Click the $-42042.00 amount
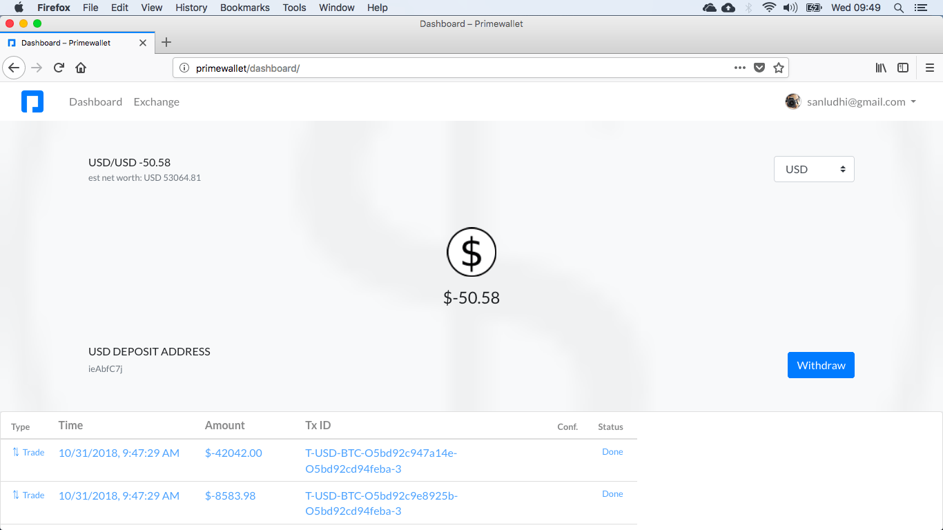Viewport: 943px width, 530px height. pyautogui.click(x=233, y=453)
